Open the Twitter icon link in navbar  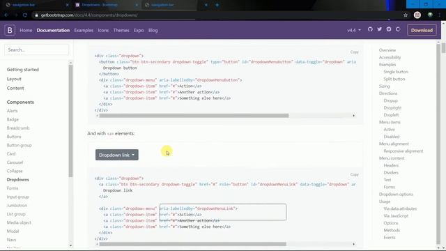(379, 29)
